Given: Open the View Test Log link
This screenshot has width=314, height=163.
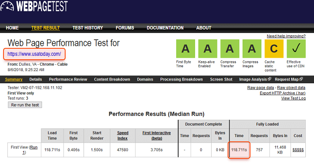Looking at the screenshot, I should [x=293, y=98].
